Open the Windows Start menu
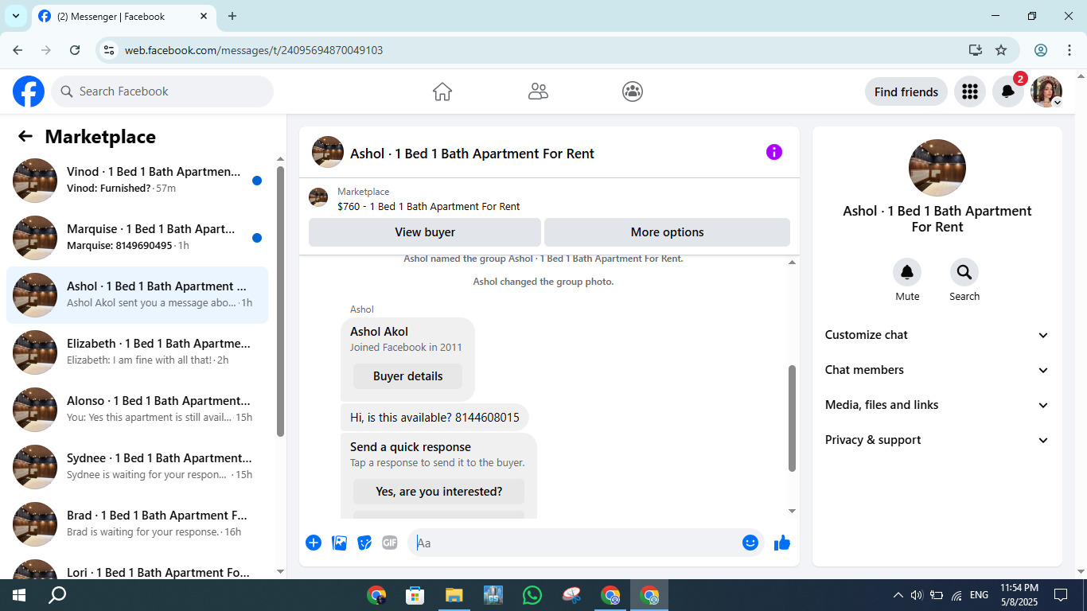This screenshot has height=611, width=1087. tap(18, 595)
